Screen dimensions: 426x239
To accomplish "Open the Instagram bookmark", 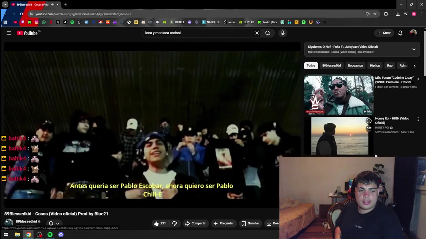I will 37,22.
